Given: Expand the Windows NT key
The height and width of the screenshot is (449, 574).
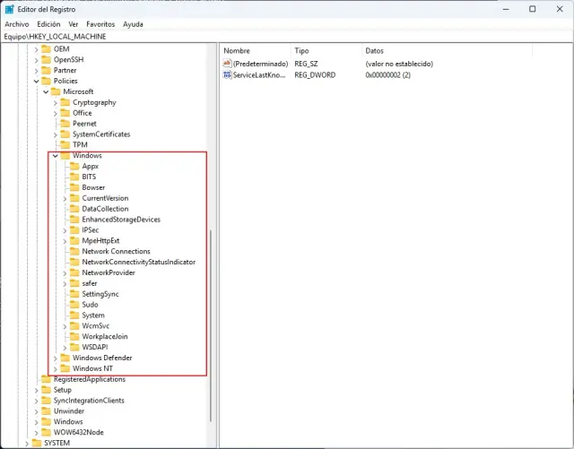Looking at the screenshot, I should [56, 368].
